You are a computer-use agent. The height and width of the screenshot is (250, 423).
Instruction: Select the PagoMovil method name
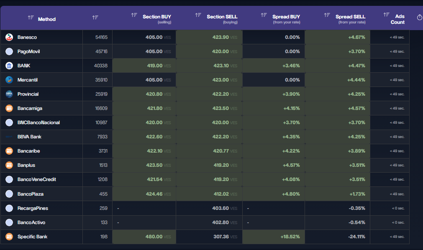pos(28,51)
